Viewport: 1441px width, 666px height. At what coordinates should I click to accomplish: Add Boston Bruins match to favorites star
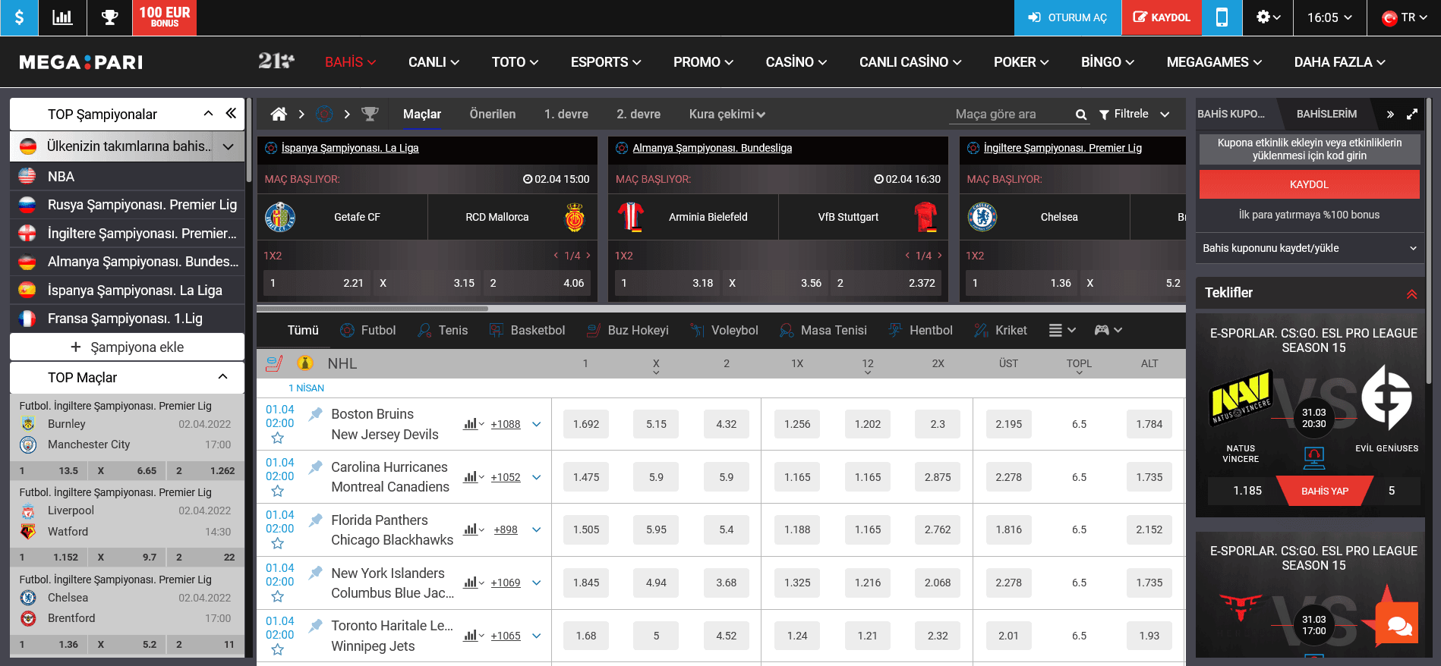[x=278, y=438]
